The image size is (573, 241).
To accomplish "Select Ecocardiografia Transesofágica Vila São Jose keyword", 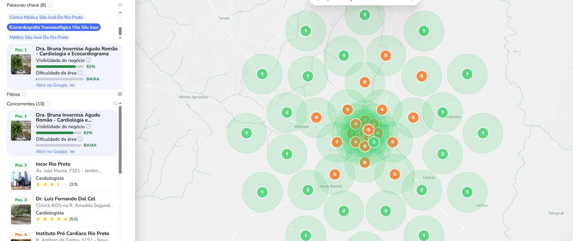I will [54, 27].
